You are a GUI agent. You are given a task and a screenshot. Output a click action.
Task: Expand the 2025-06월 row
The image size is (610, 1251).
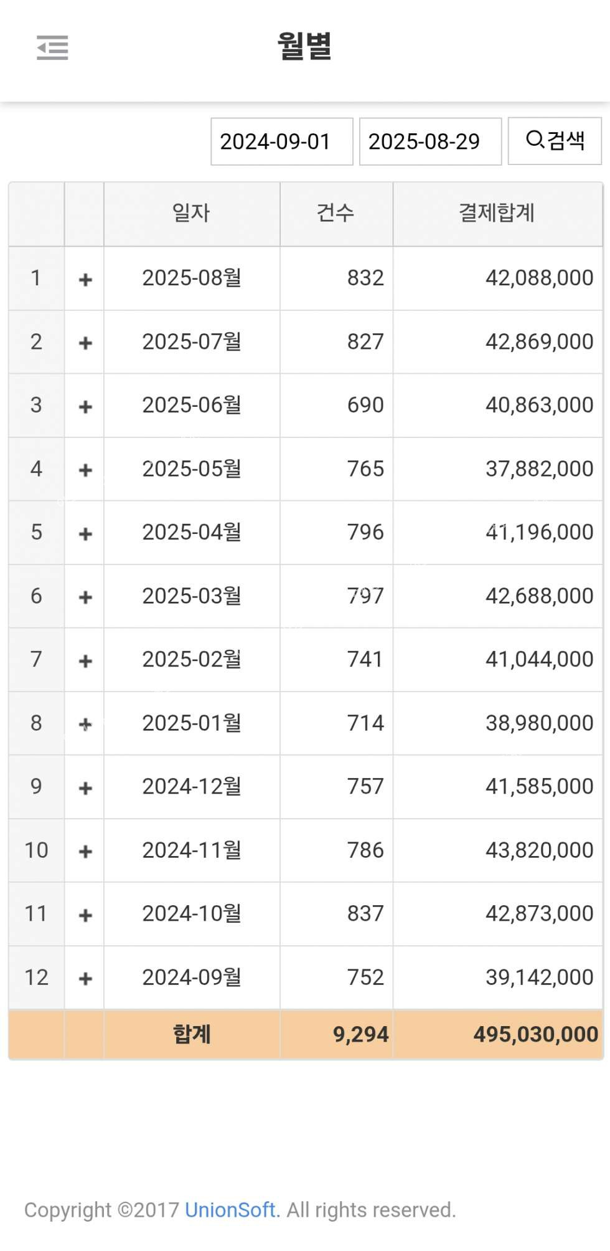85,406
